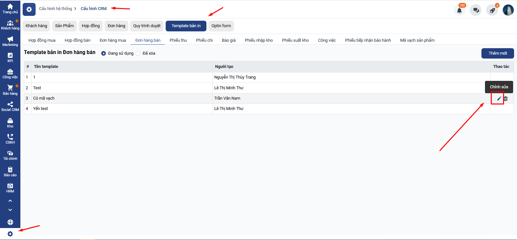Select the 'Đang sử dụng' radio button
The width and height of the screenshot is (517, 240).
104,53
